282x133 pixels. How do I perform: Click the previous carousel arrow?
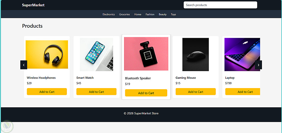coord(24,65)
